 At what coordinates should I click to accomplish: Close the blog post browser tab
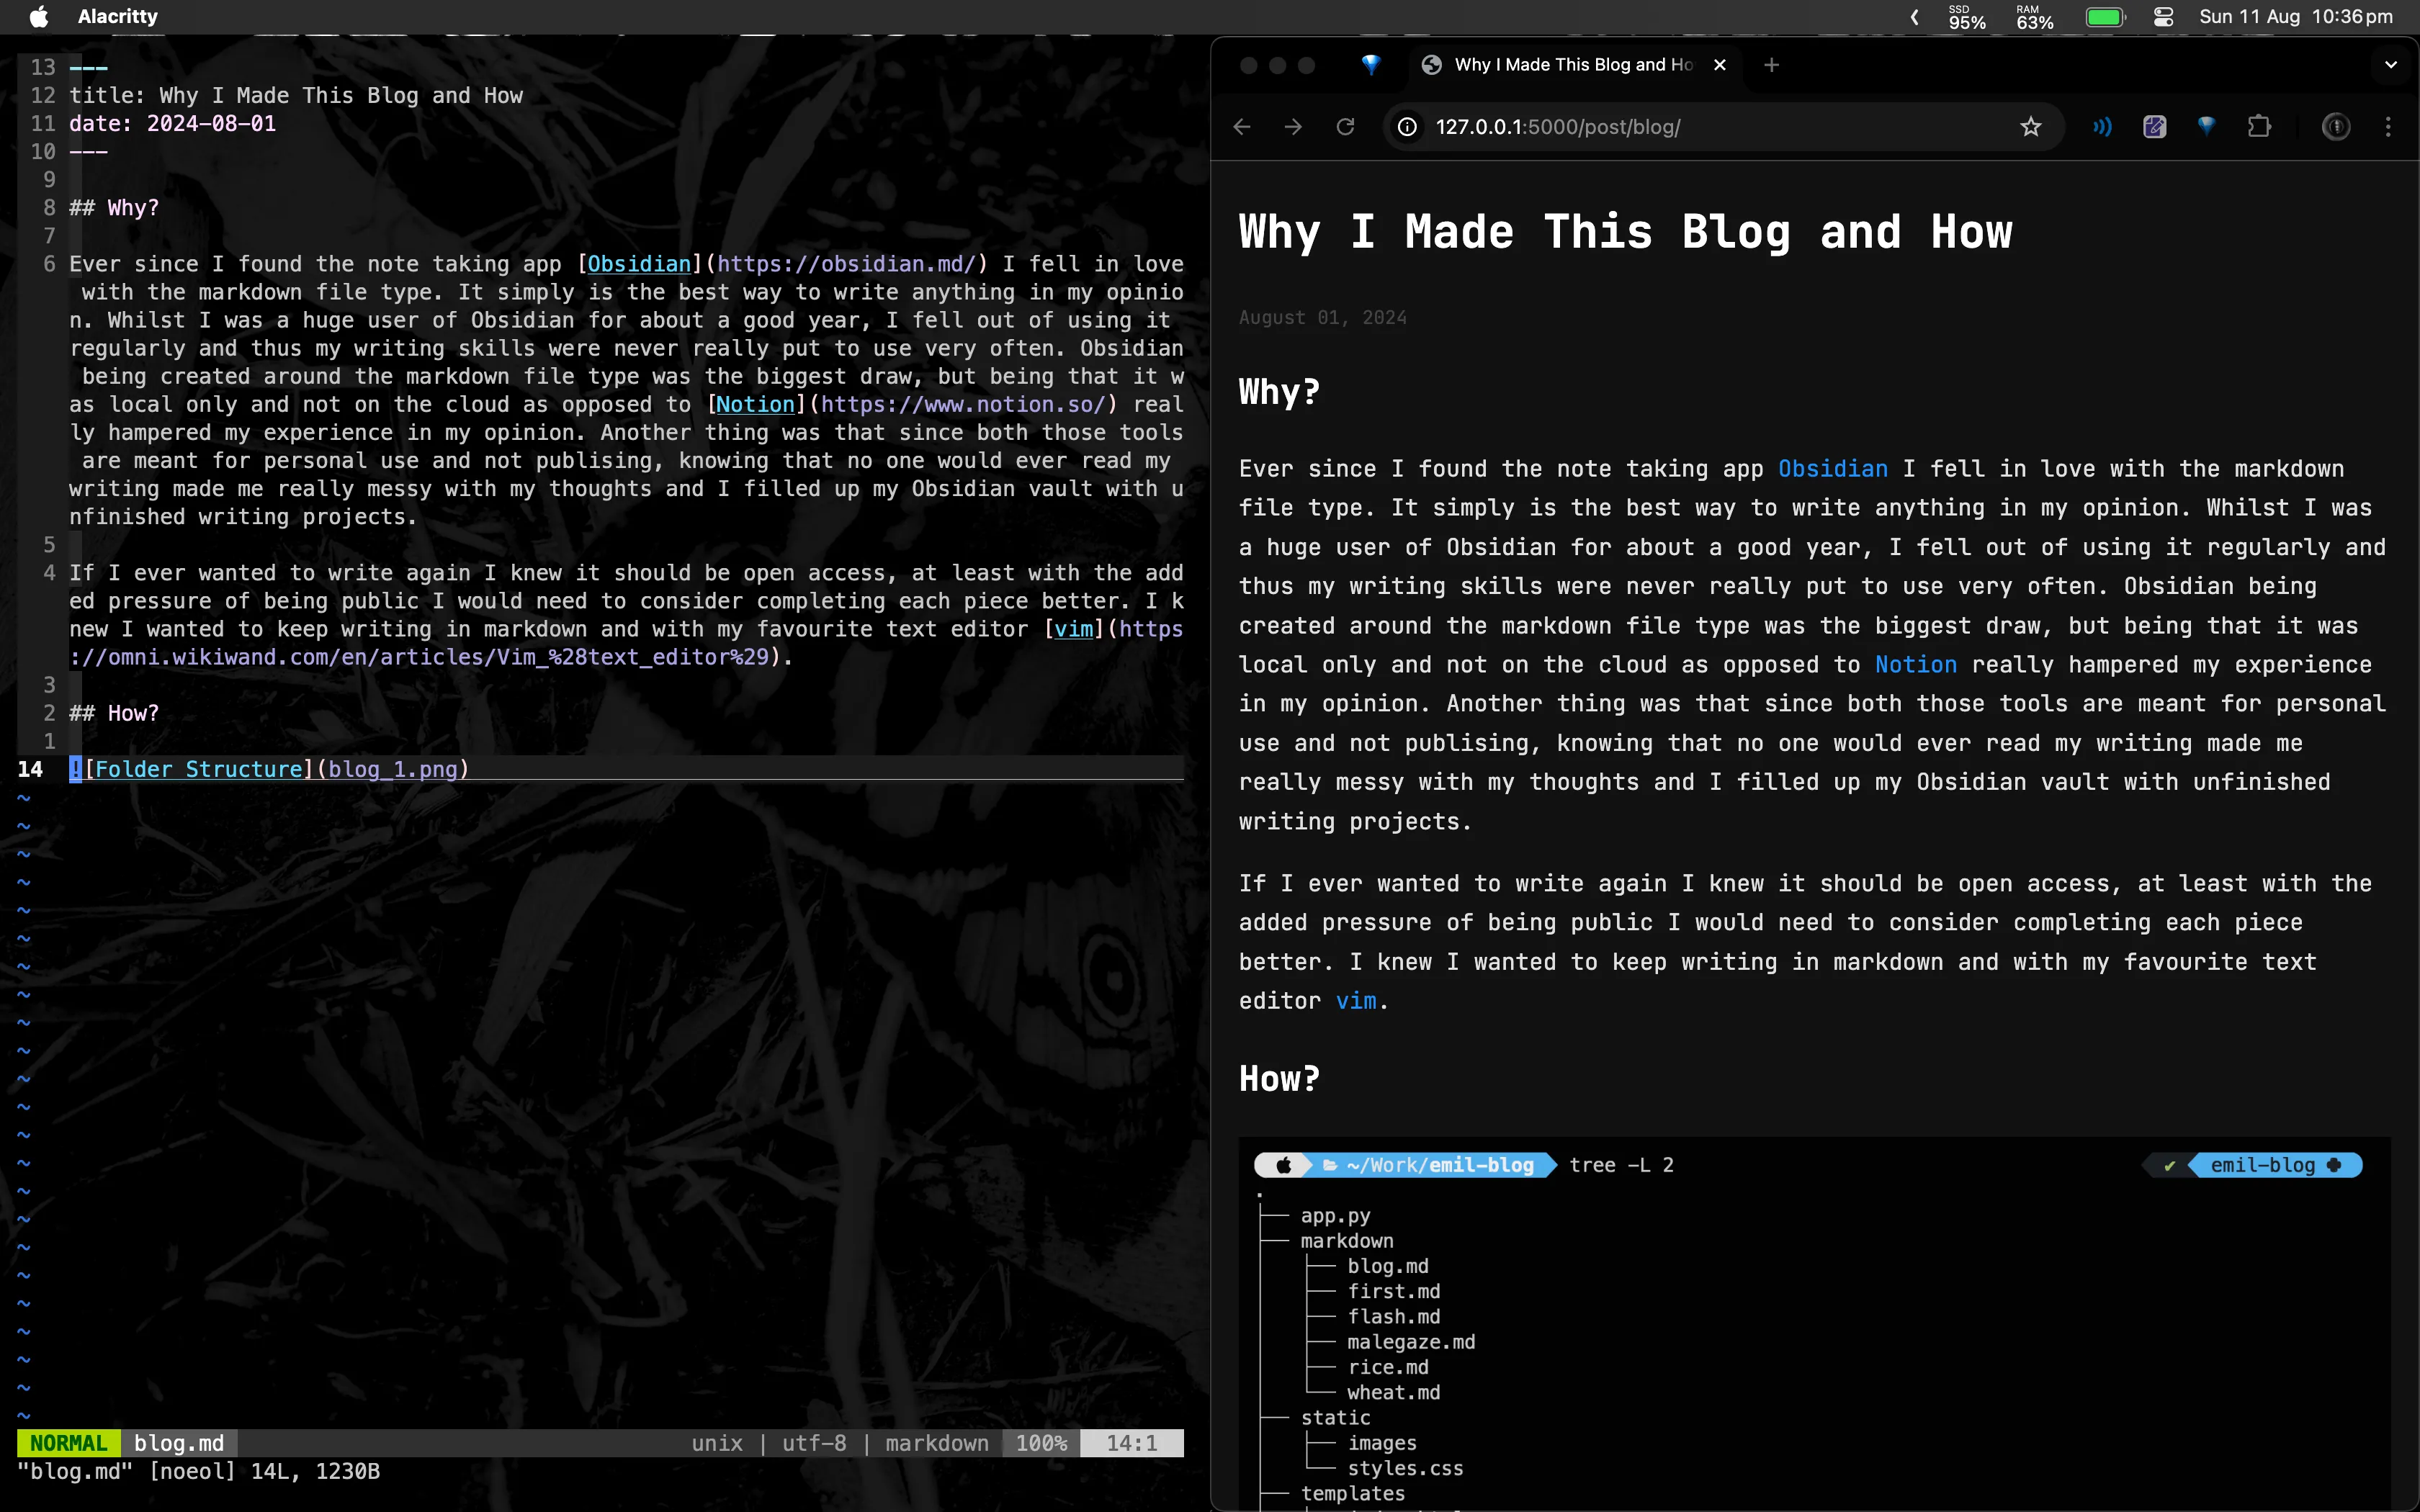click(1720, 65)
